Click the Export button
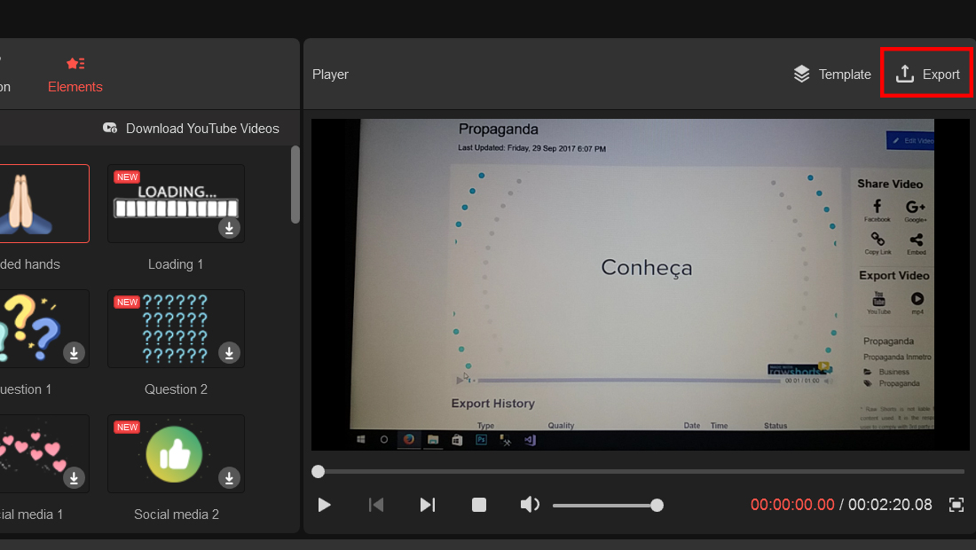The image size is (976, 550). [x=927, y=74]
